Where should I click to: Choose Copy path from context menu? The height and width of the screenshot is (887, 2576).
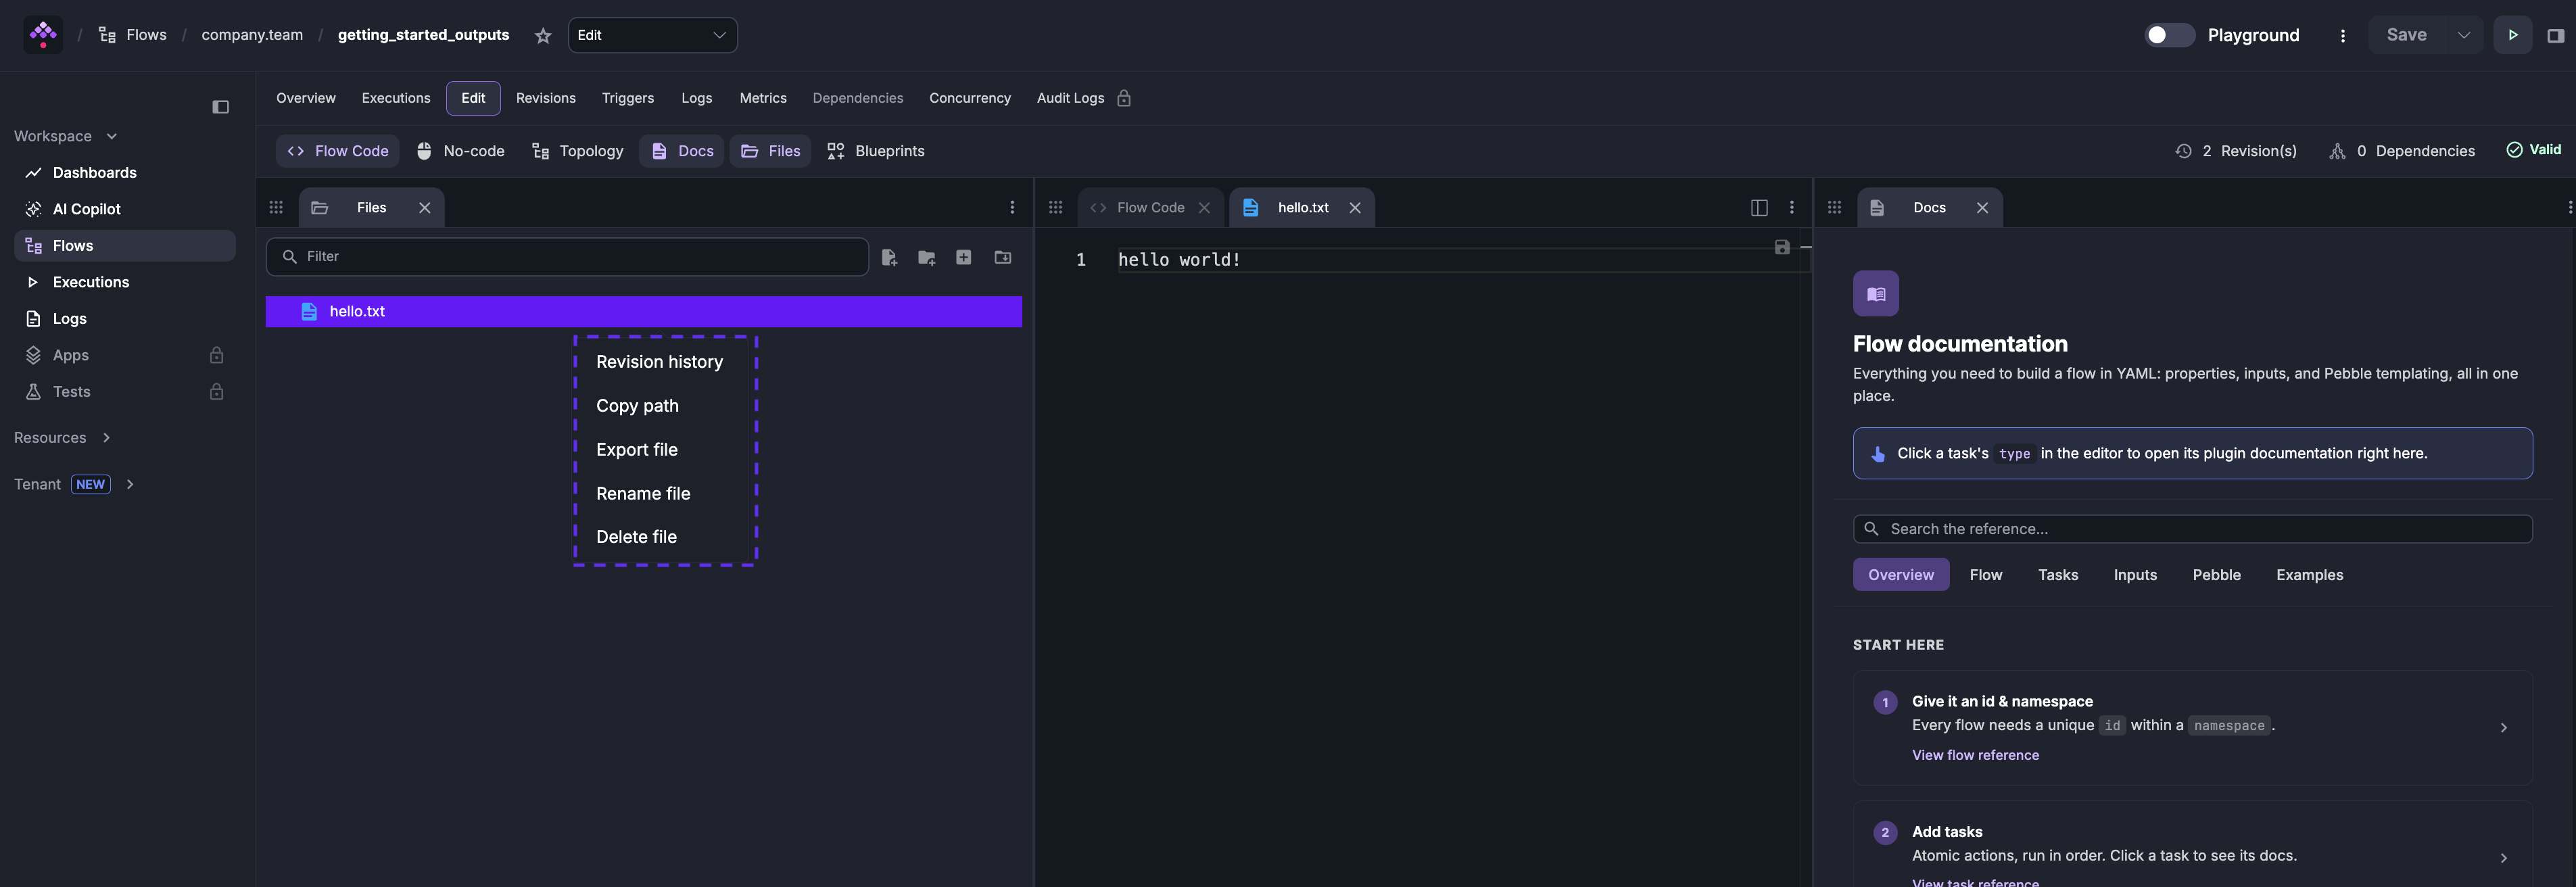click(x=637, y=406)
